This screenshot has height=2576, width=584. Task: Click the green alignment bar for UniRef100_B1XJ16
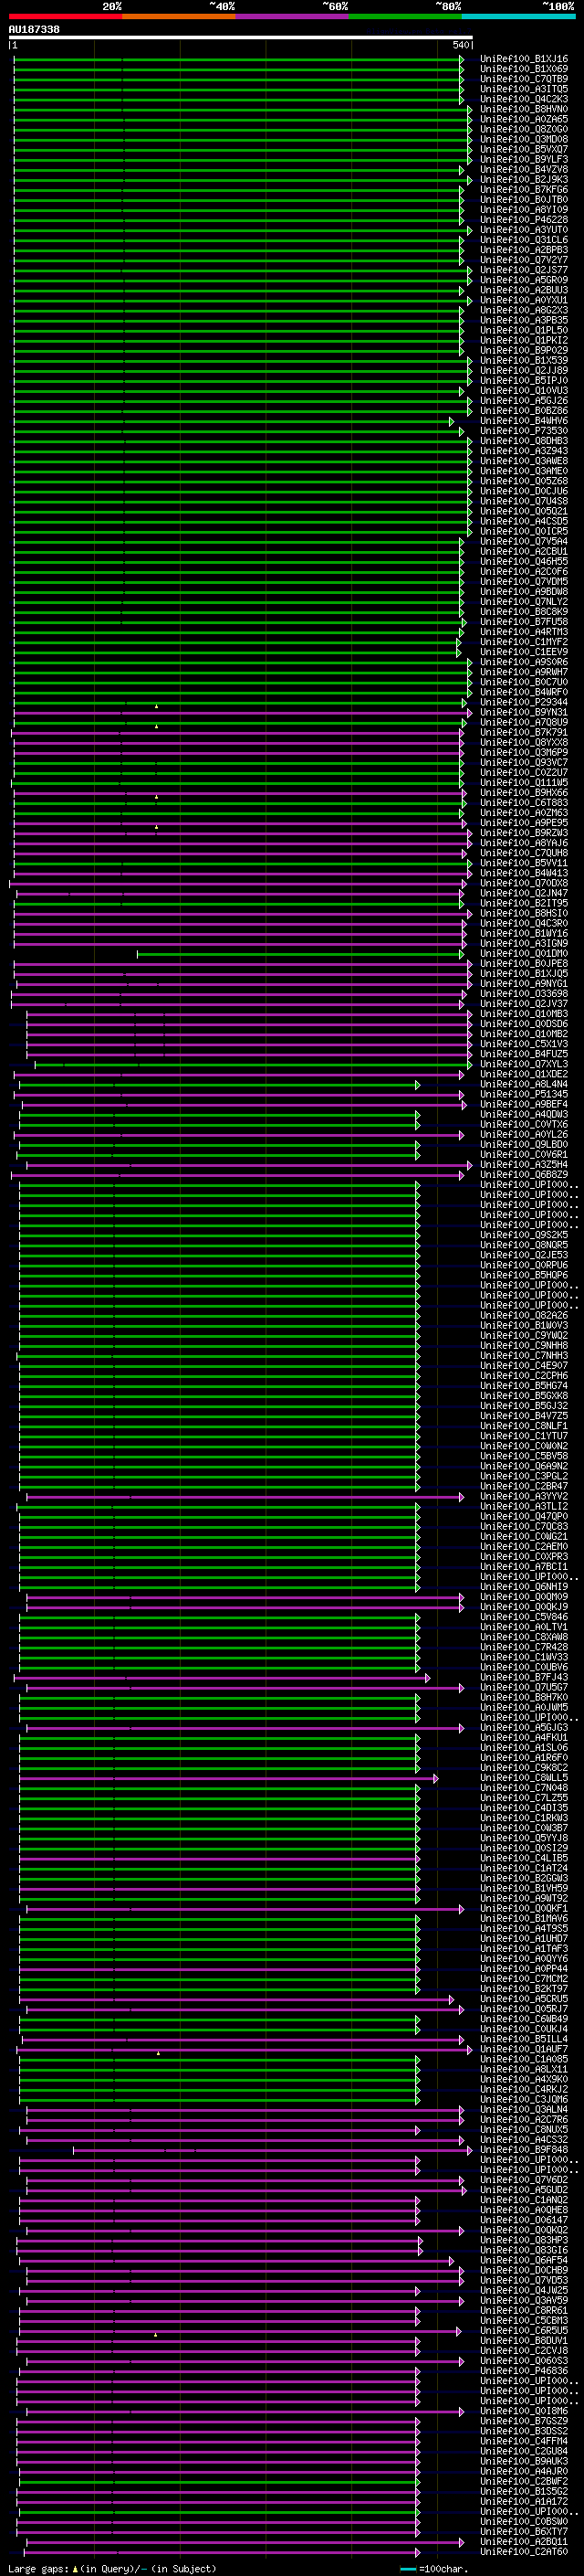coord(238,59)
